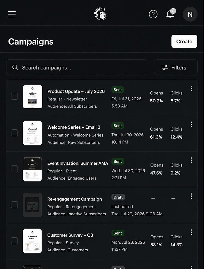Click the Create button
This screenshot has height=269, width=204.
pos(184,41)
